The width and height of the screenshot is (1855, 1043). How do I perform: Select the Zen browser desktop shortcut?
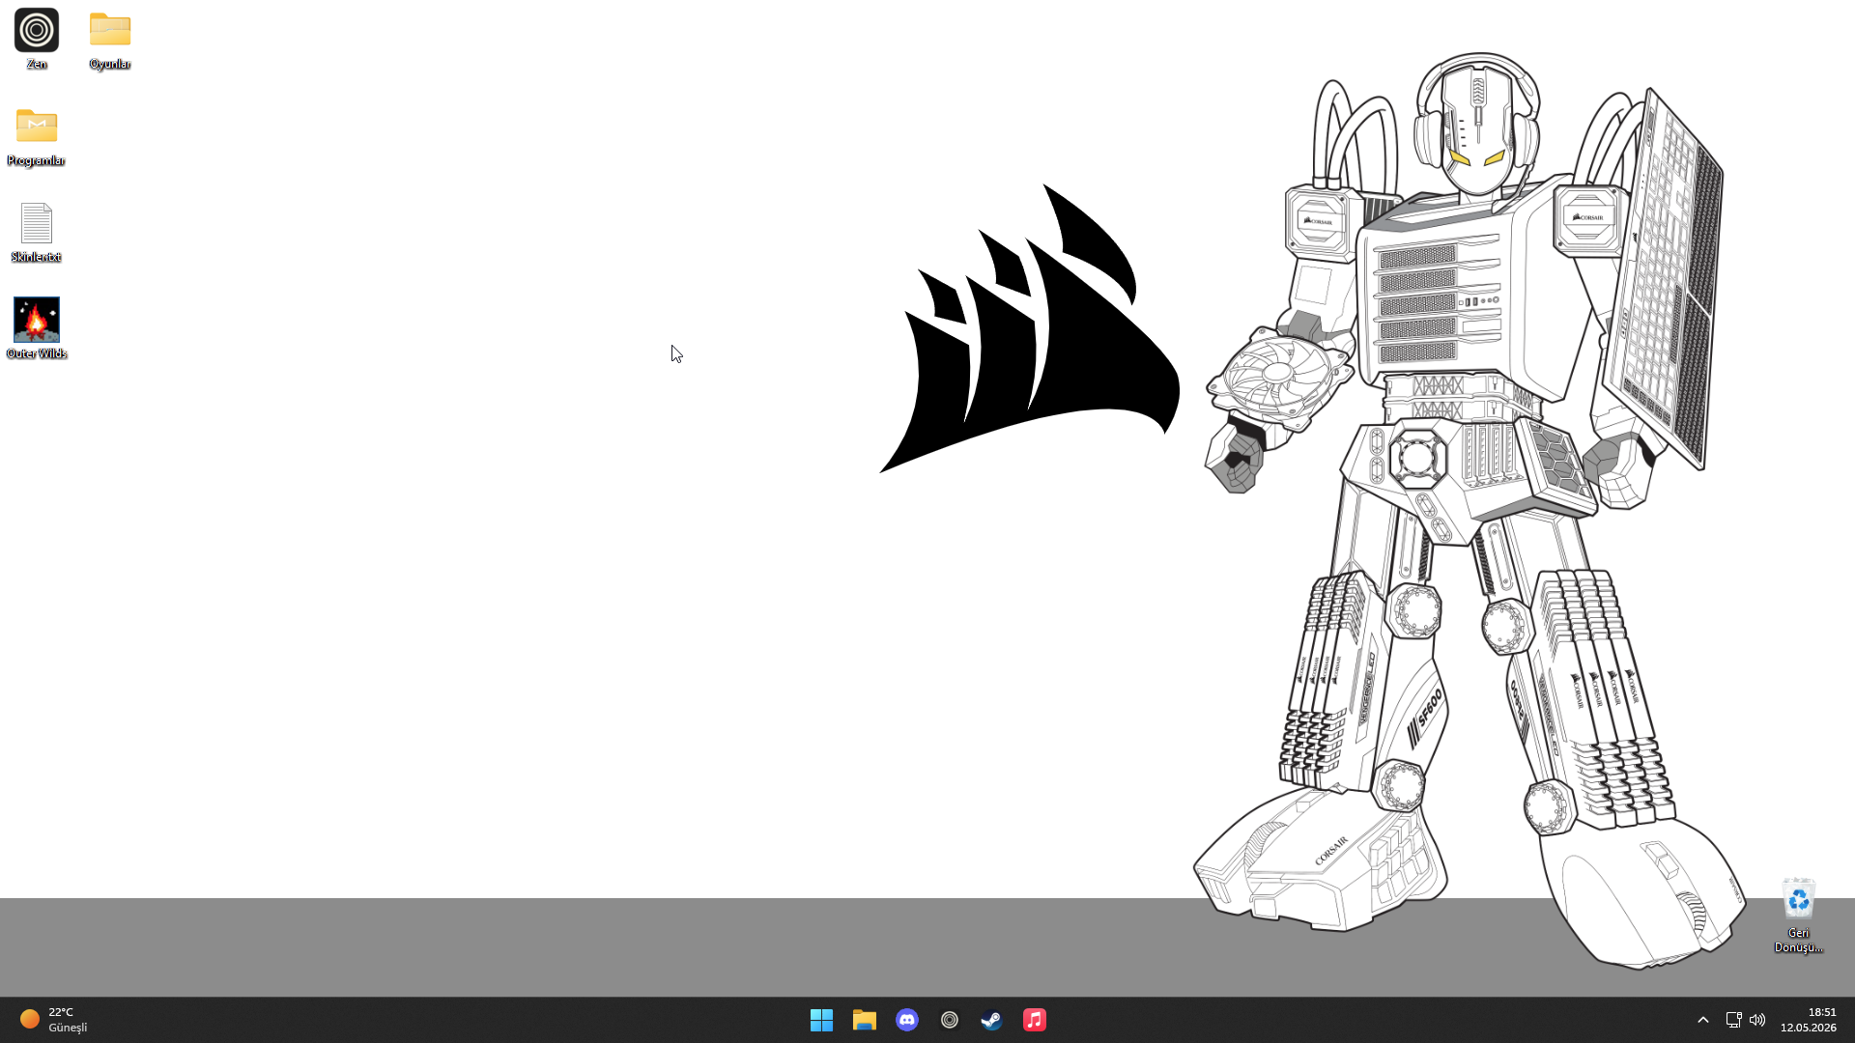[x=37, y=39]
